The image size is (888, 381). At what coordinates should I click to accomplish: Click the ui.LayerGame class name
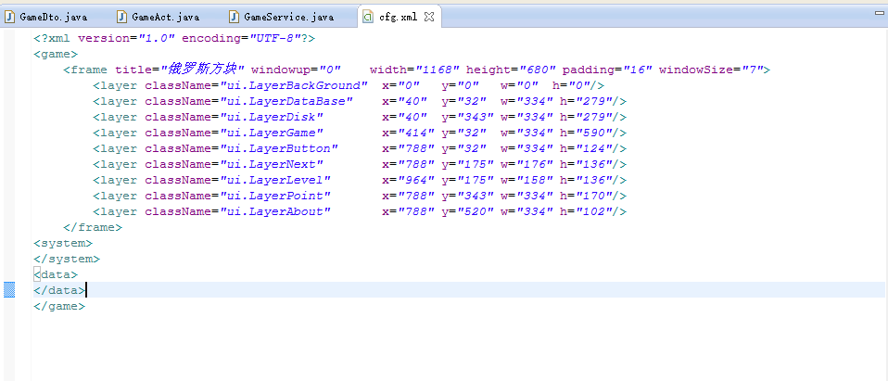272,133
